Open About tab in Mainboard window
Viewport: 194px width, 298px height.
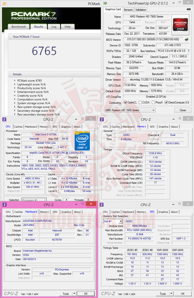click(77, 212)
